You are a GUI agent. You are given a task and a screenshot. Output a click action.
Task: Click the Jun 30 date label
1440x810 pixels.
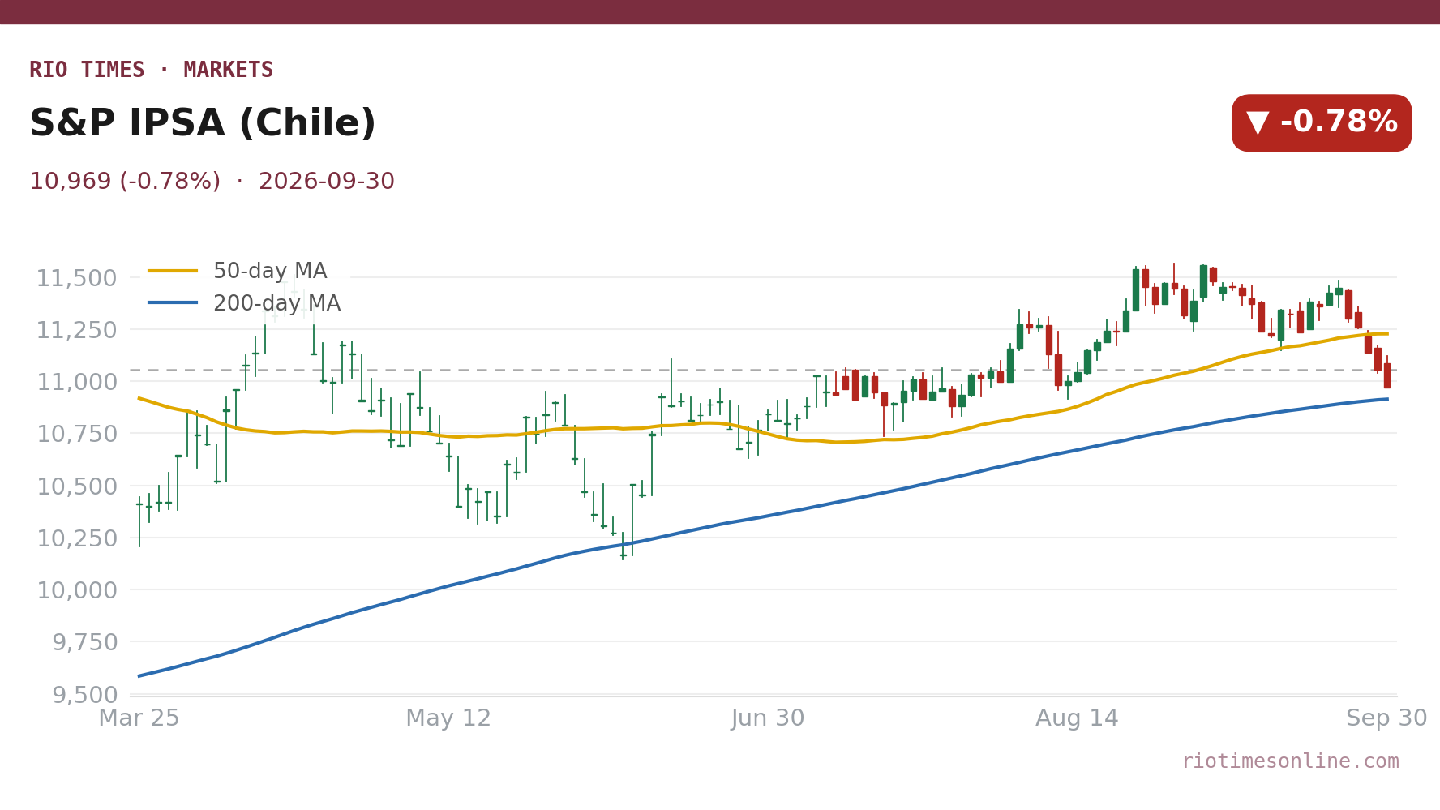tap(767, 718)
